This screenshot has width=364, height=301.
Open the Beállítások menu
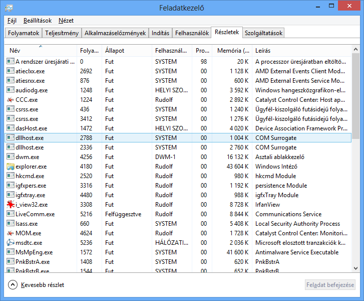[38, 21]
